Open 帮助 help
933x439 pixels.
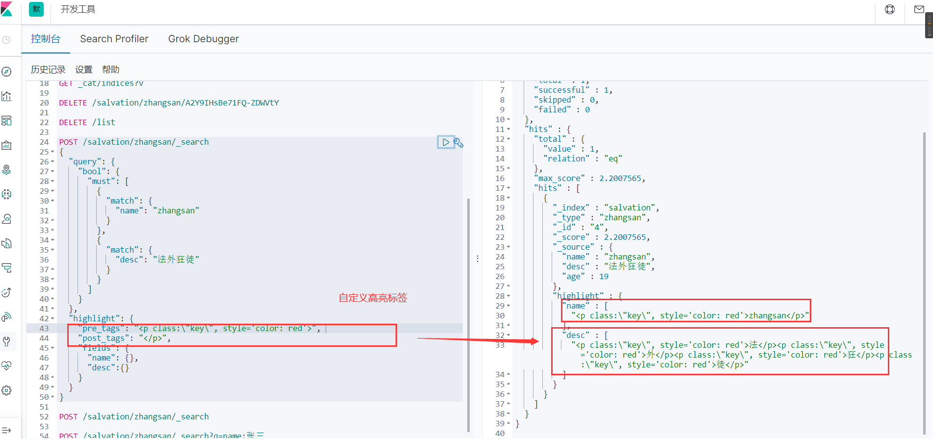111,70
